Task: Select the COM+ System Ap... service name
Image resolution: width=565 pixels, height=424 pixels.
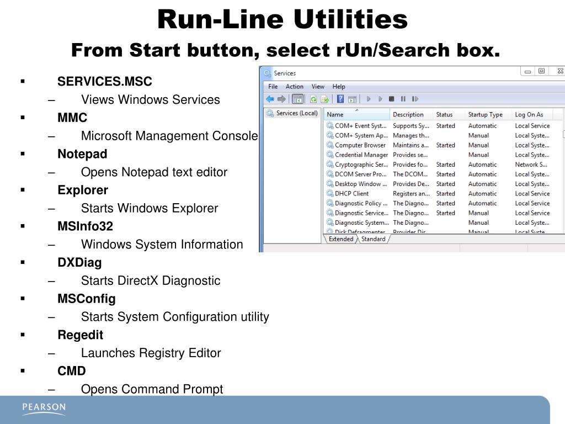Action: tap(361, 136)
